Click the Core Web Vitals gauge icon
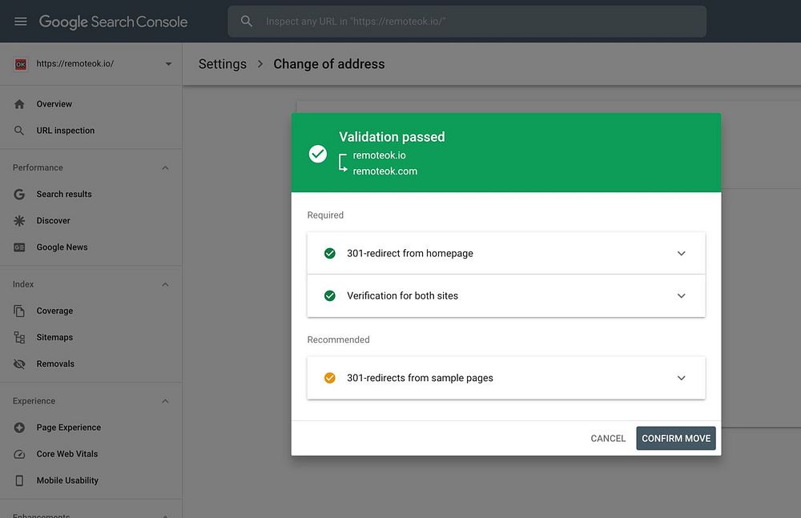Screen dimensions: 801x518 tap(20, 454)
